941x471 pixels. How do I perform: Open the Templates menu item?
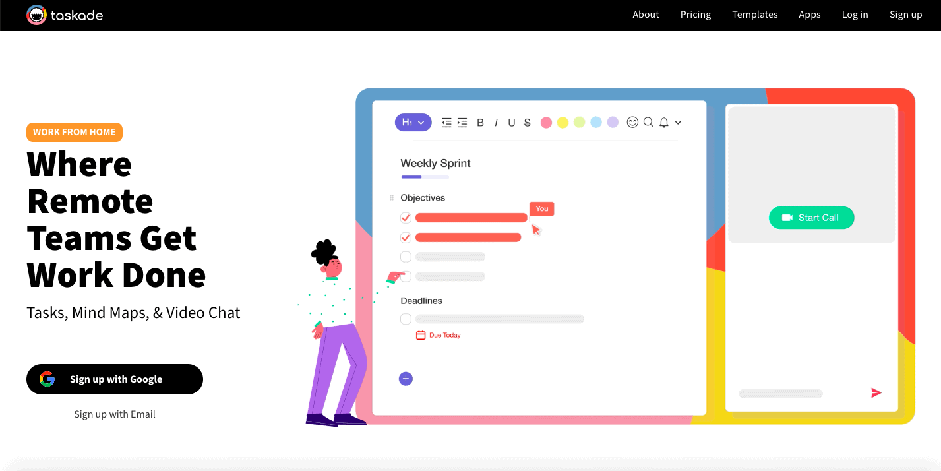[x=755, y=15]
